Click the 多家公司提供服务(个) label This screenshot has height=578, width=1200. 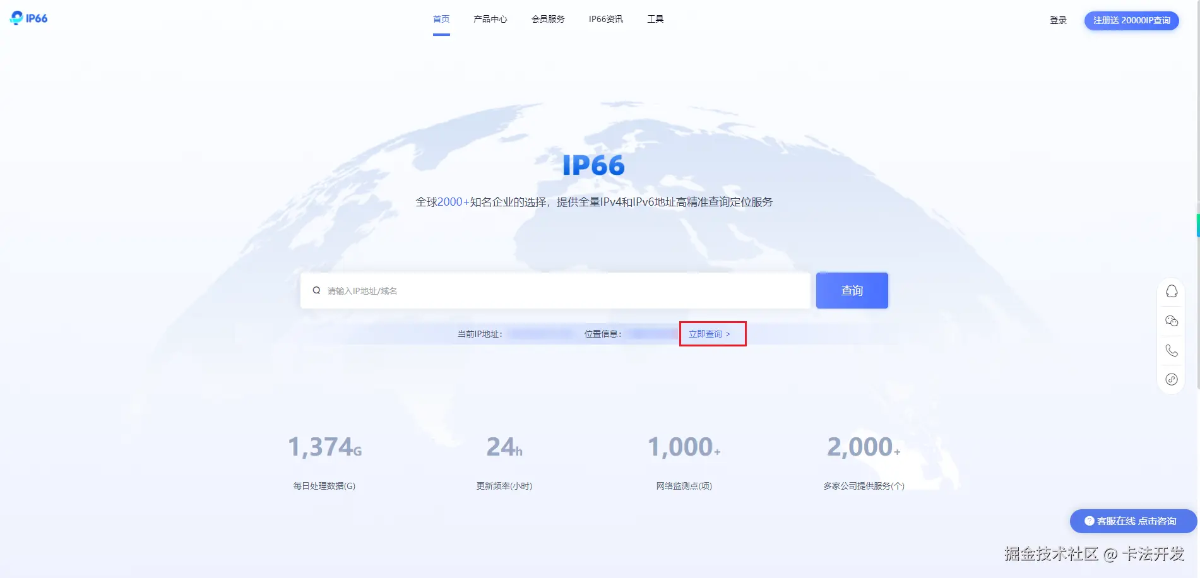tap(864, 486)
